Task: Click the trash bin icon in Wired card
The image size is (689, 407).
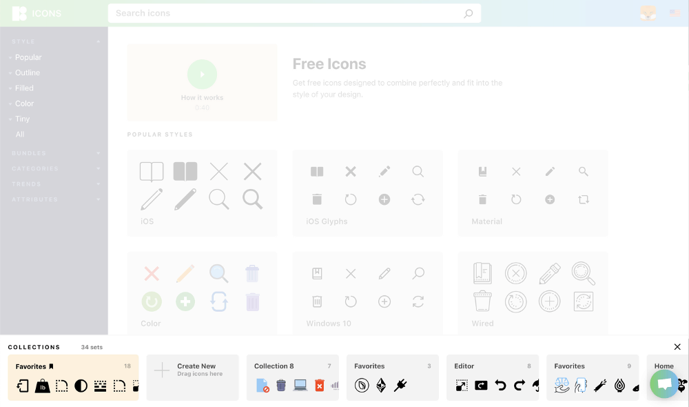Action: 482,302
